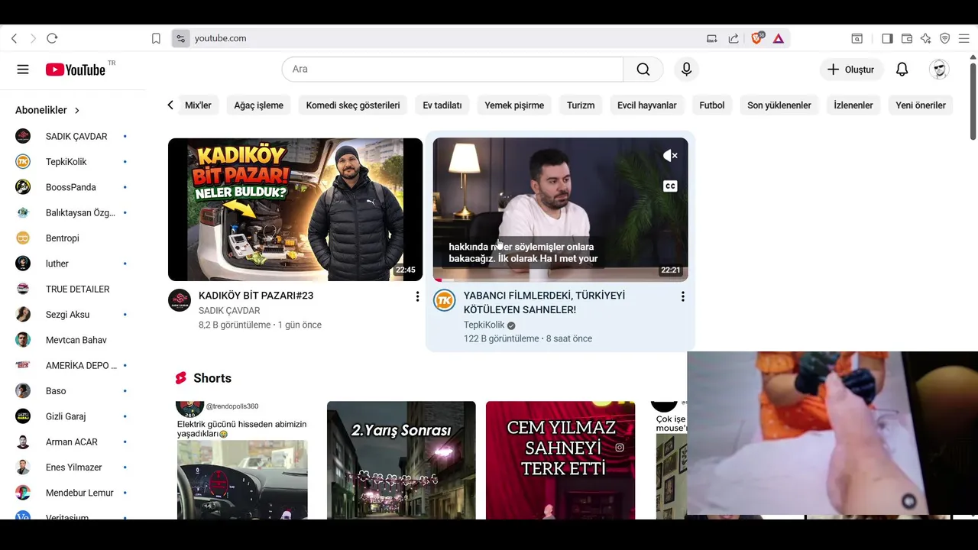The height and width of the screenshot is (550, 978).
Task: Open TRUE DETAILER subscription in sidebar
Action: click(x=73, y=290)
